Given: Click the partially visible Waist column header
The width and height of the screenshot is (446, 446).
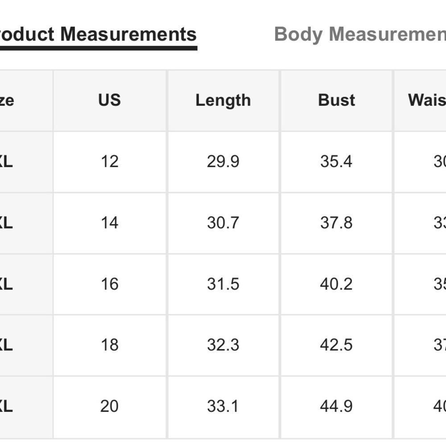Looking at the screenshot, I should click(x=426, y=100).
